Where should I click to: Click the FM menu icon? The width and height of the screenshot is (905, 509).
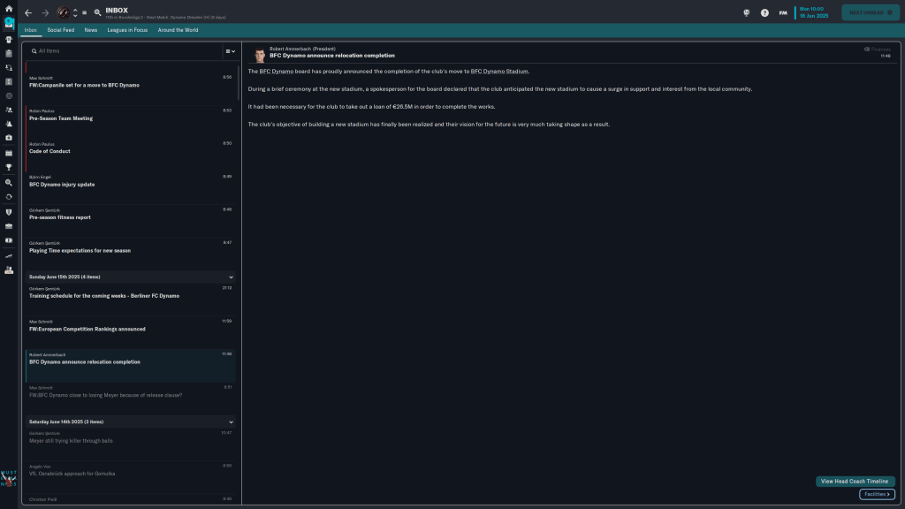coord(783,13)
